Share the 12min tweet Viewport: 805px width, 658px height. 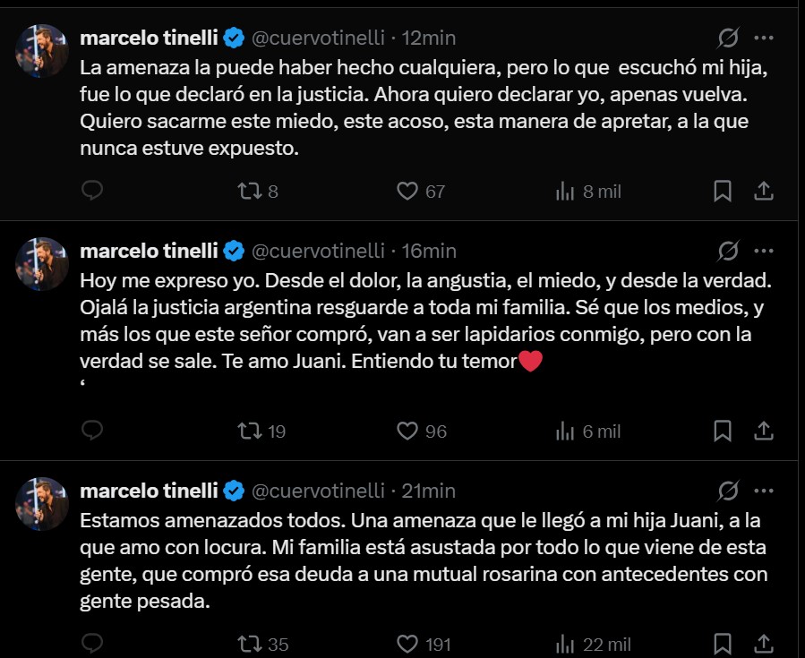(763, 191)
